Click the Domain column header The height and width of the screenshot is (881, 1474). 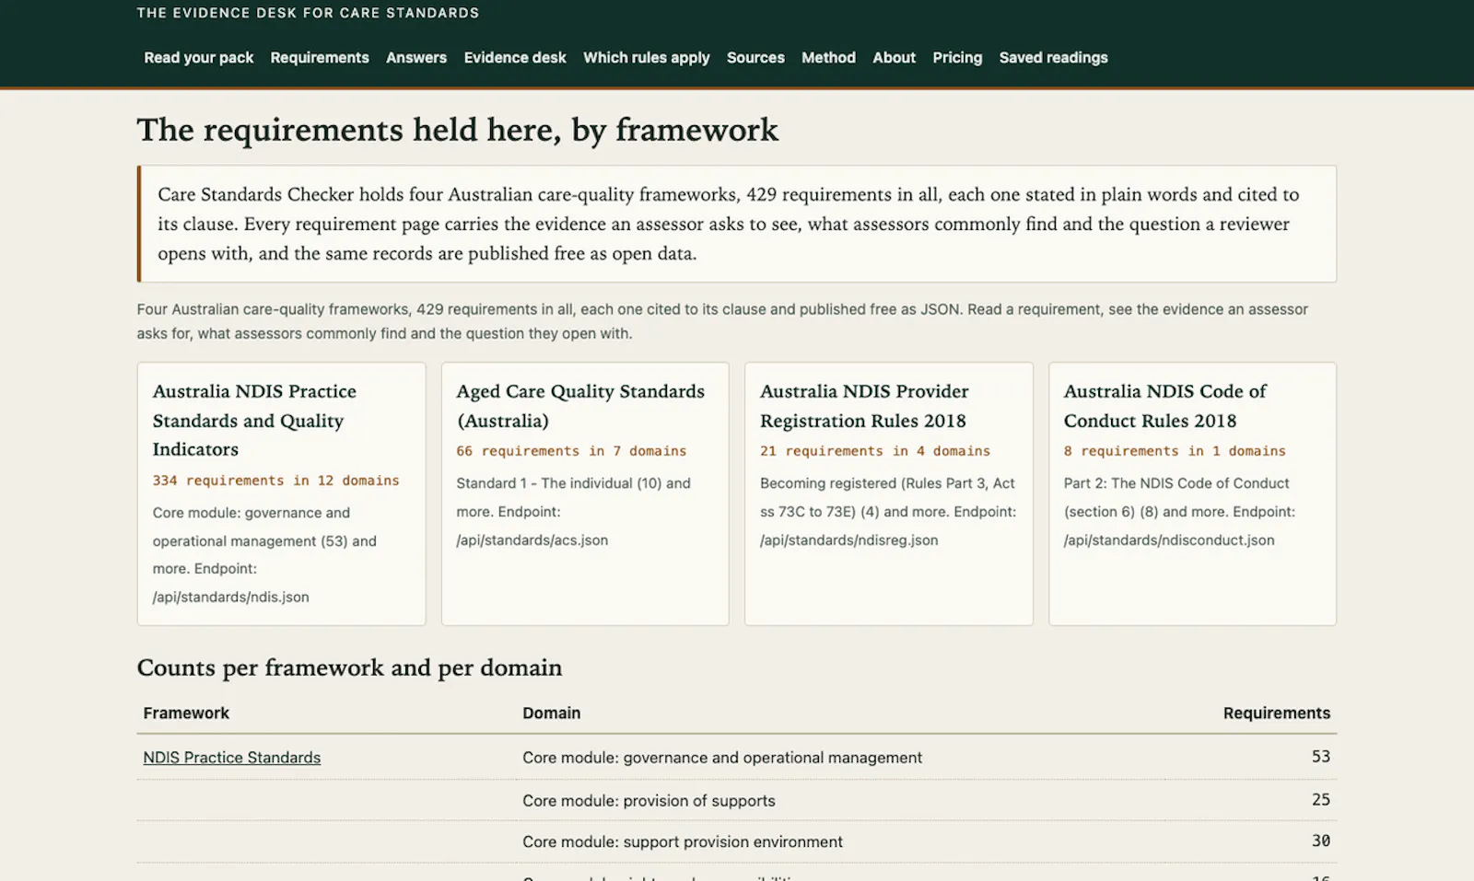(x=551, y=713)
